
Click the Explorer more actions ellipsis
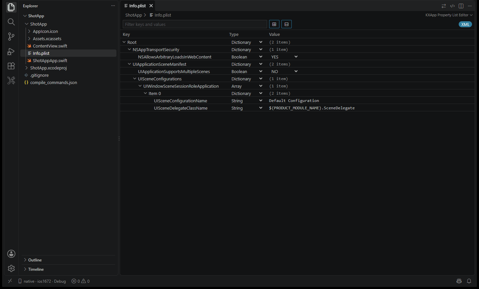click(x=113, y=6)
